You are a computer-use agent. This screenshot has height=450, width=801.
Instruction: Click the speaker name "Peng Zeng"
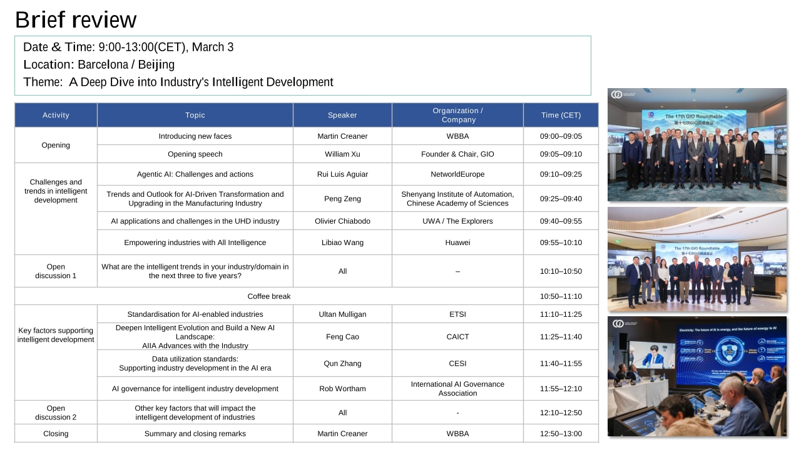pyautogui.click(x=342, y=199)
